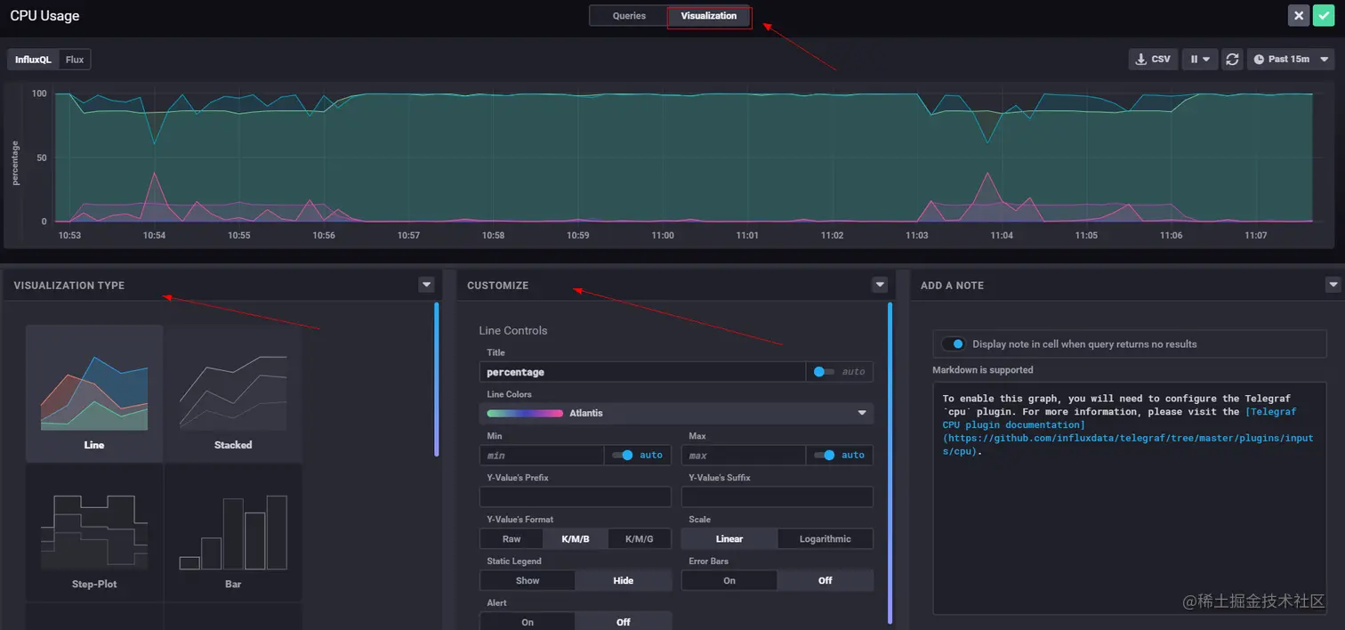The height and width of the screenshot is (630, 1345).
Task: Collapse the Customize panel arrow
Action: 880,285
